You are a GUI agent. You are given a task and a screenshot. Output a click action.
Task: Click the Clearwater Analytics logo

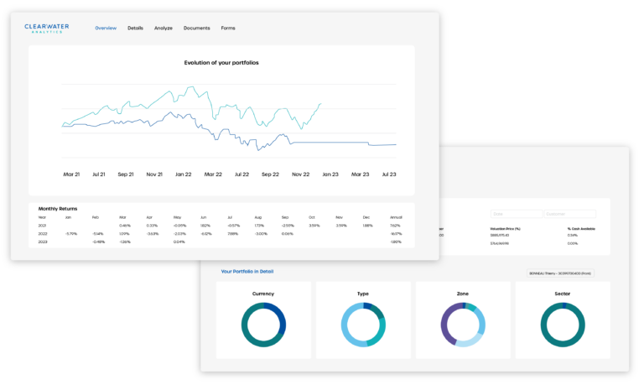pos(46,28)
